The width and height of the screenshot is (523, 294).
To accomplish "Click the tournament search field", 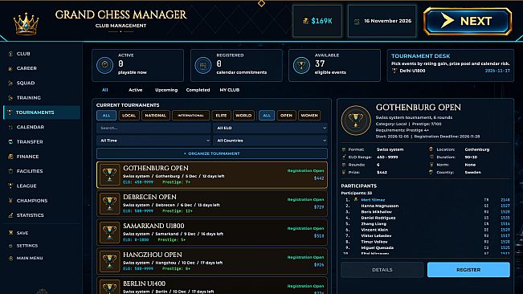I will click(x=153, y=128).
